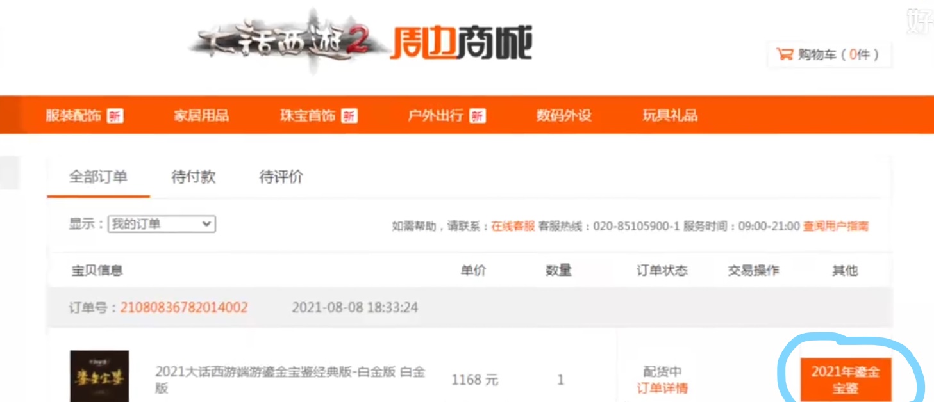Open 珠宝首饰 category

click(x=307, y=116)
